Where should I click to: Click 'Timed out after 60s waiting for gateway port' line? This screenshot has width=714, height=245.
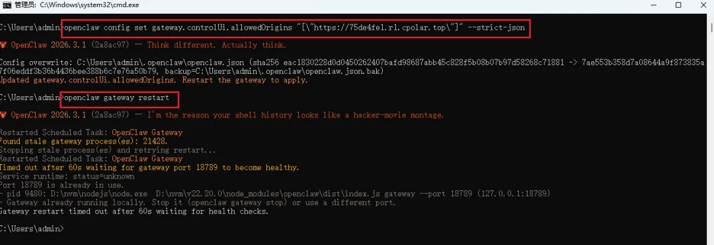pyautogui.click(x=149, y=167)
